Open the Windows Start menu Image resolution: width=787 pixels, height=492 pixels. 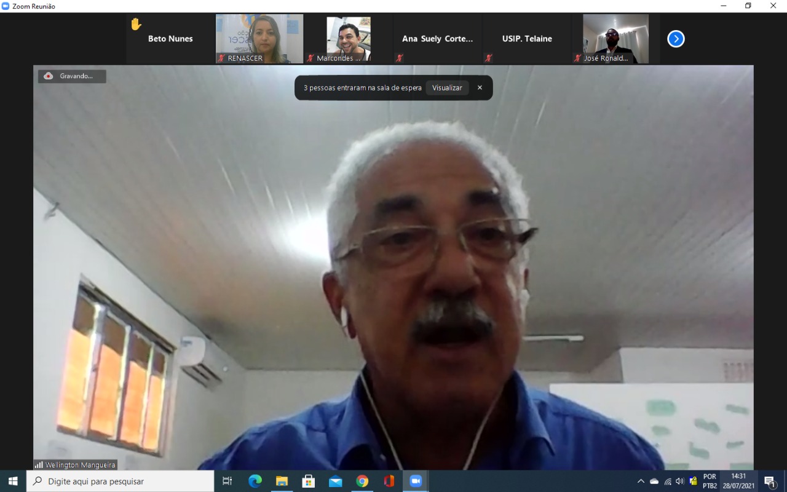coord(13,481)
